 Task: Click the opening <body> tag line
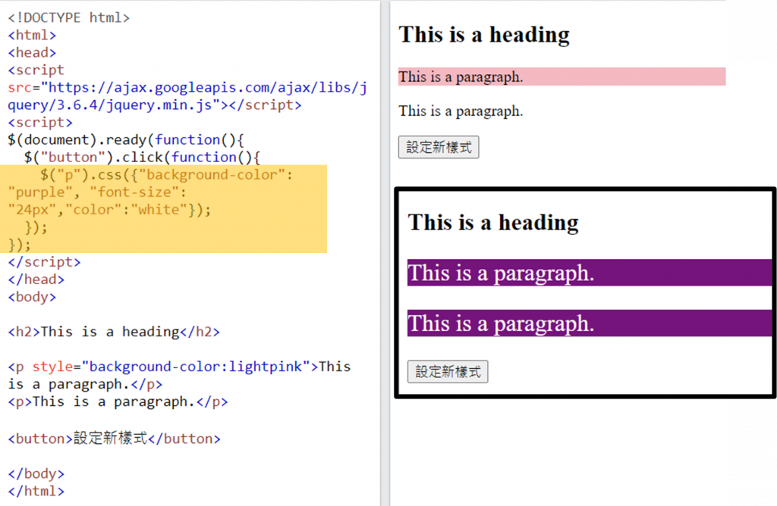pyautogui.click(x=32, y=297)
